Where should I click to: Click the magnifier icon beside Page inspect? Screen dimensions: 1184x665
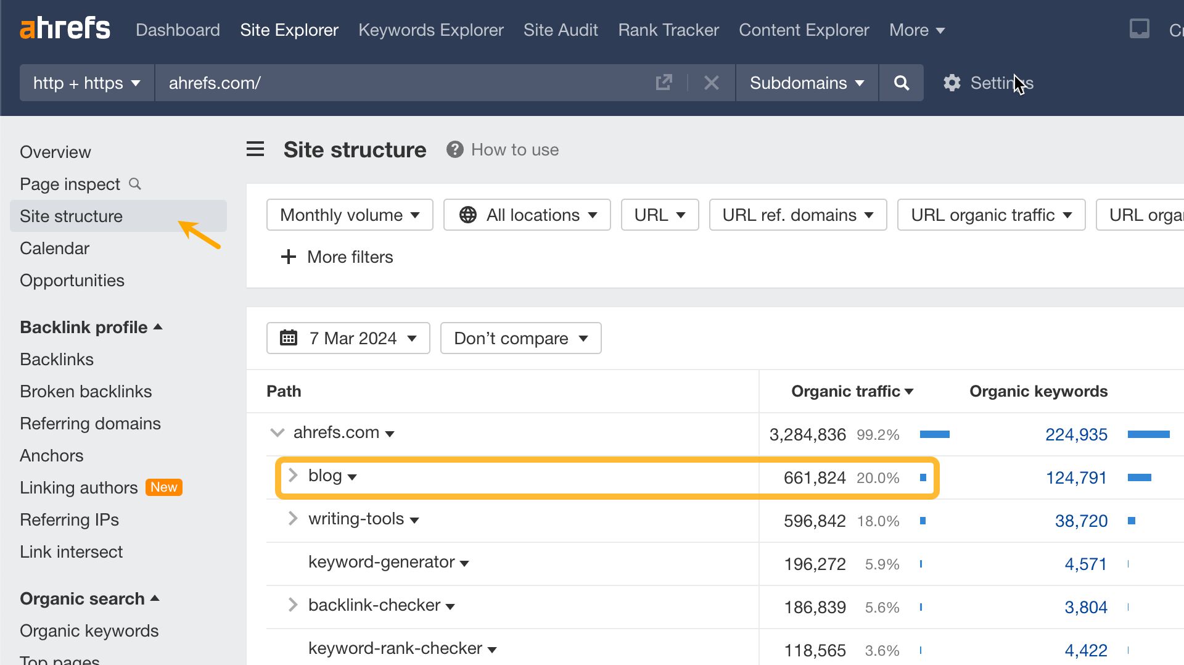pyautogui.click(x=134, y=183)
